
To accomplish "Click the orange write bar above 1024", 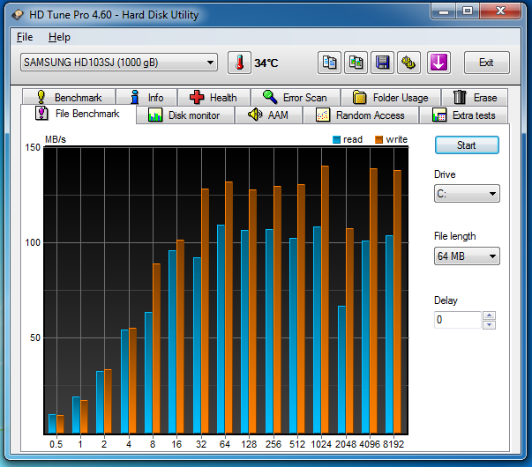I will 325,300.
